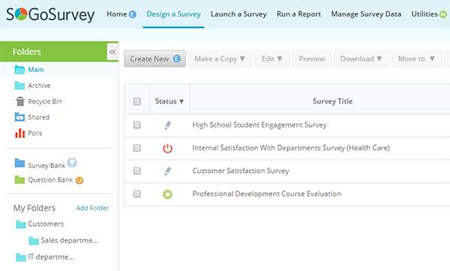Select the Survey Bank label
The height and width of the screenshot is (271, 450).
click(46, 165)
